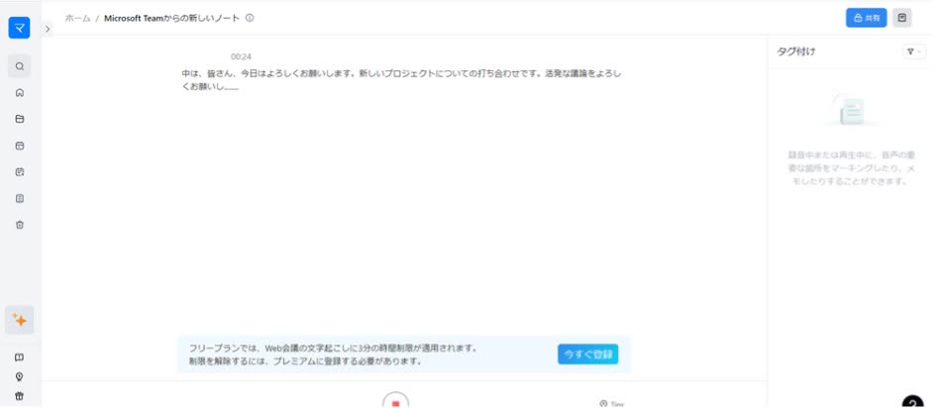Viewport: 934px width, 408px height.
Task: Open the AI sparkle assistant icon
Action: point(20,320)
